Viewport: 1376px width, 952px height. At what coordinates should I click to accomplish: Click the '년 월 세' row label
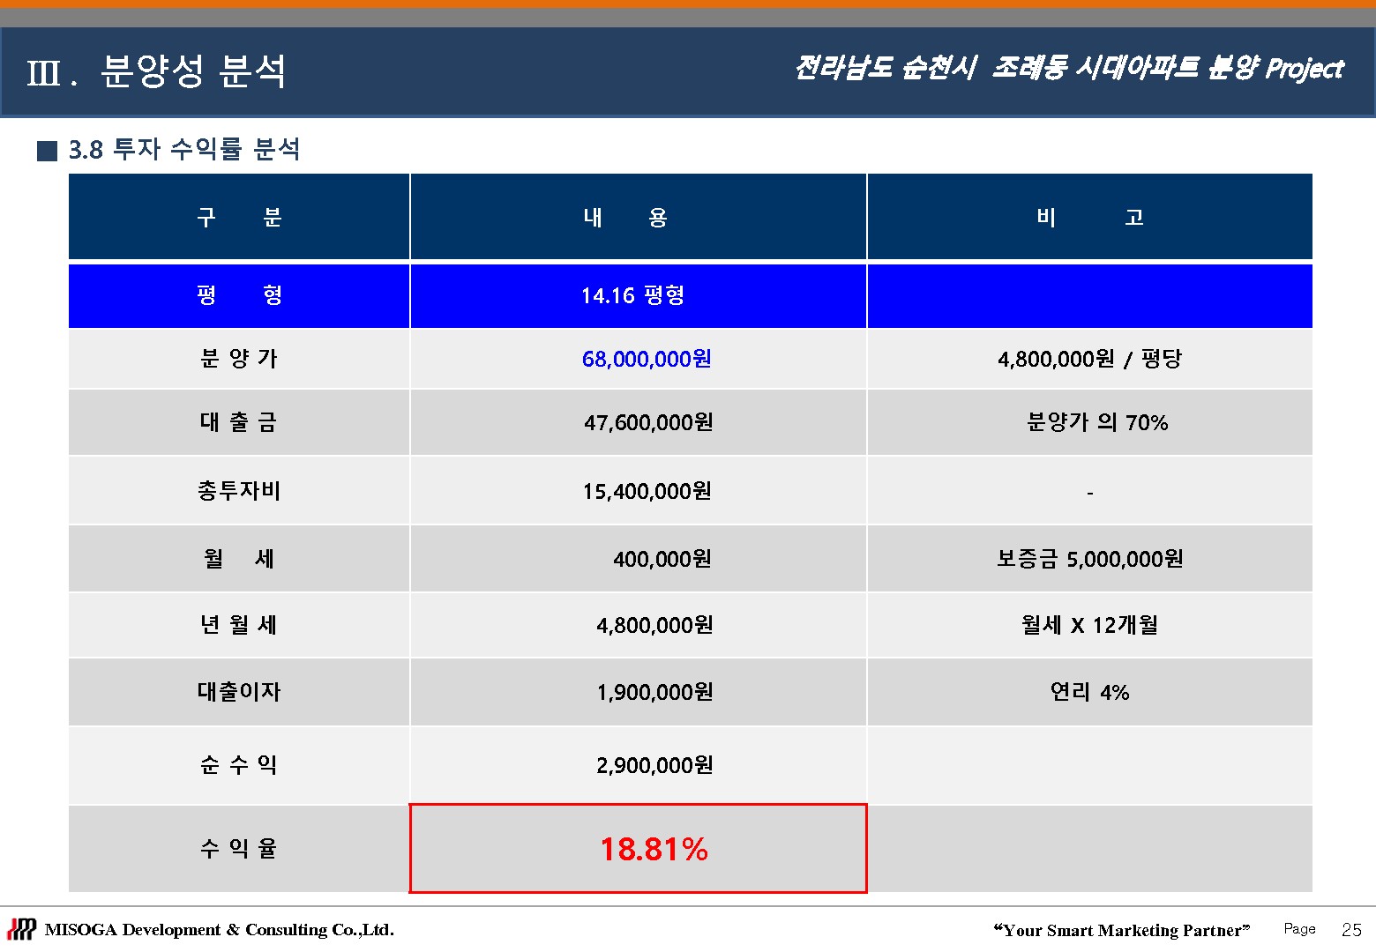pyautogui.click(x=239, y=625)
